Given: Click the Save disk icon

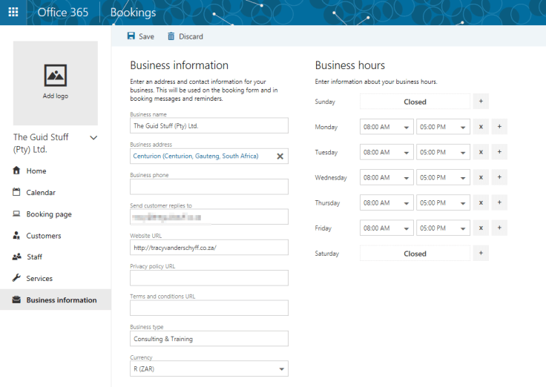Looking at the screenshot, I should point(131,36).
